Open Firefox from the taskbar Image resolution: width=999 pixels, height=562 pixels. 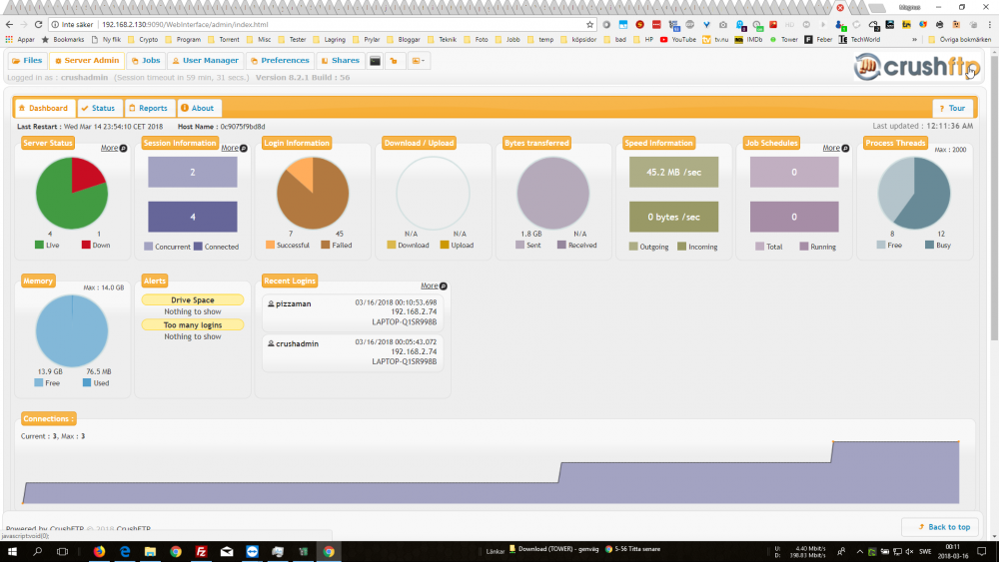coord(99,551)
